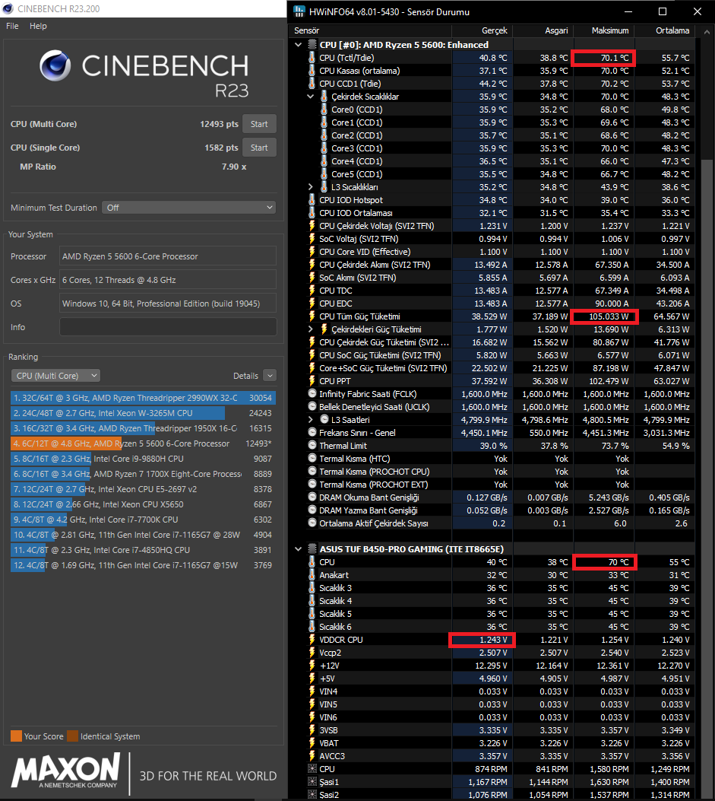This screenshot has height=801, width=715.
Task: Start the CPU (Single Core) test
Action: click(259, 148)
